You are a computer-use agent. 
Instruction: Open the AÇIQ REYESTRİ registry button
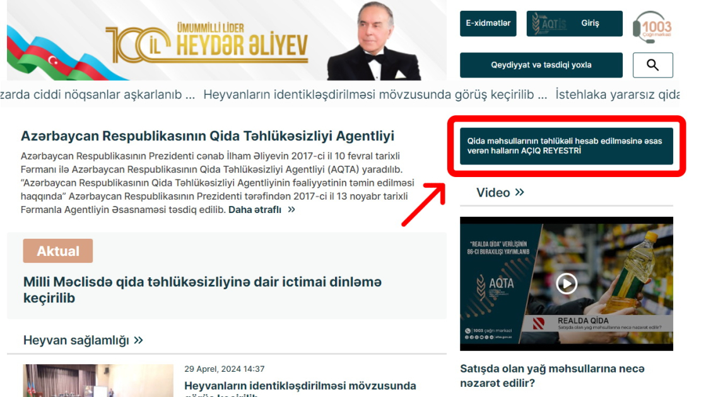[567, 146]
